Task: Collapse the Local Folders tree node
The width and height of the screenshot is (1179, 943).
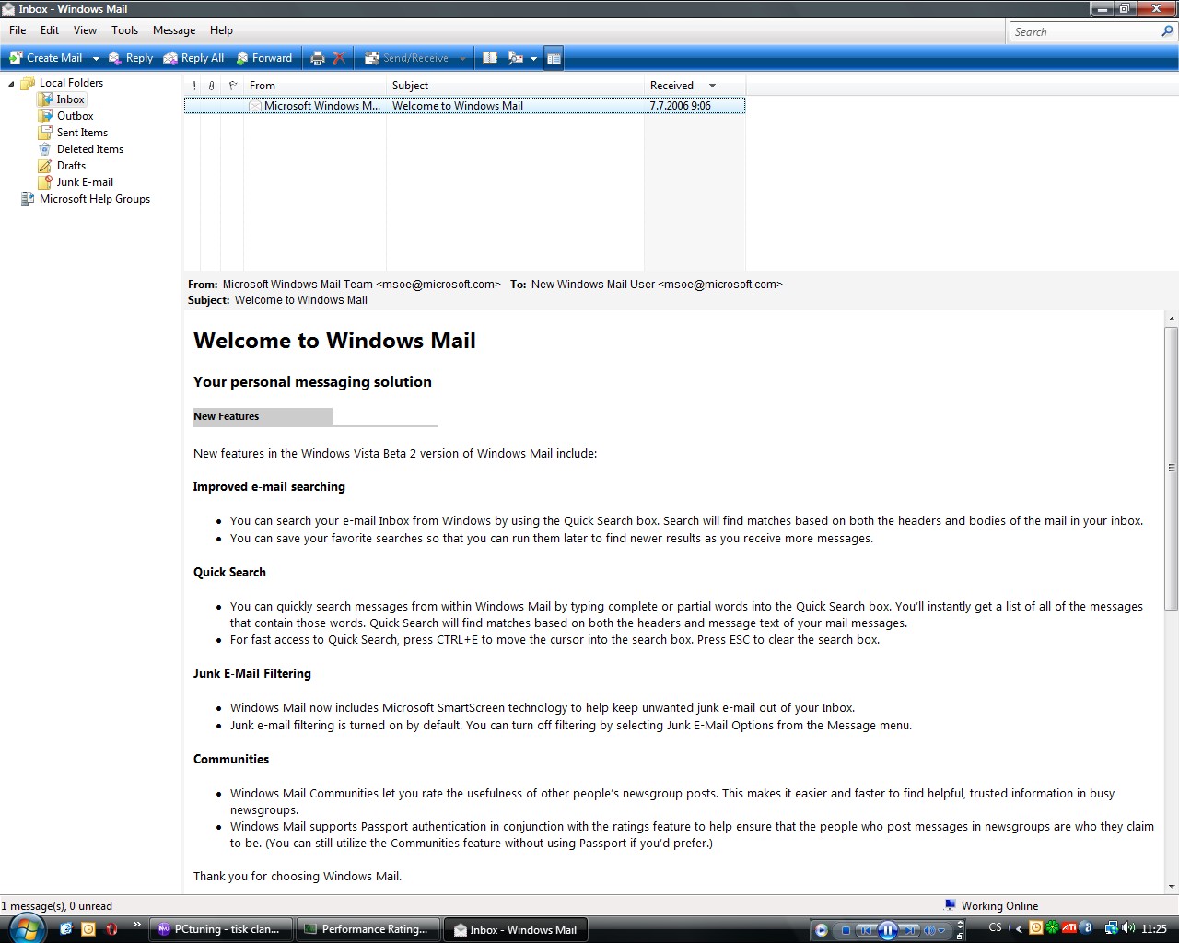Action: tap(12, 83)
